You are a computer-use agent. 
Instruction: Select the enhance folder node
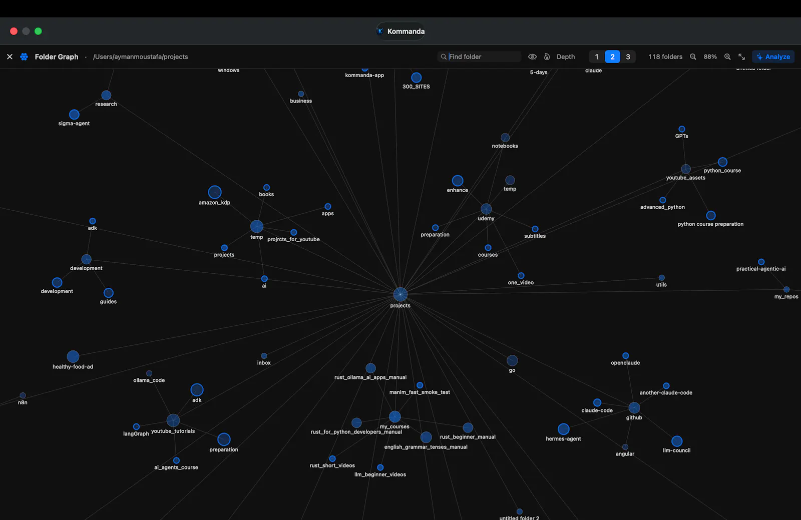click(458, 181)
